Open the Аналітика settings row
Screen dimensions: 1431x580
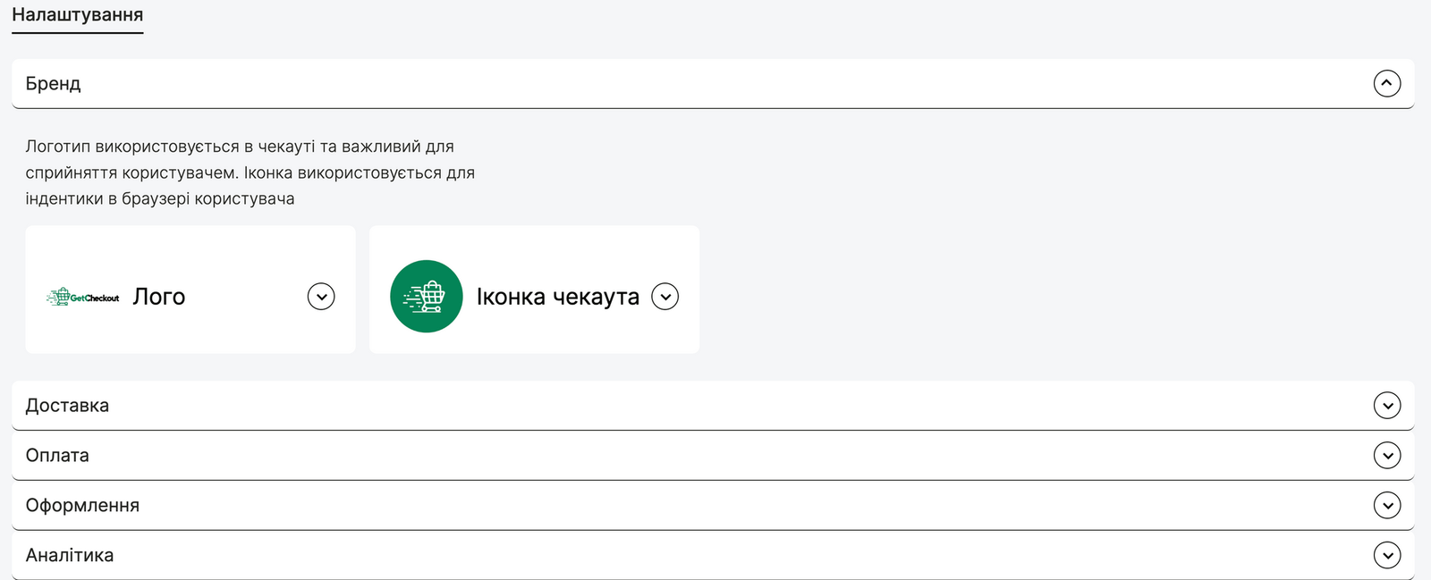tap(713, 555)
